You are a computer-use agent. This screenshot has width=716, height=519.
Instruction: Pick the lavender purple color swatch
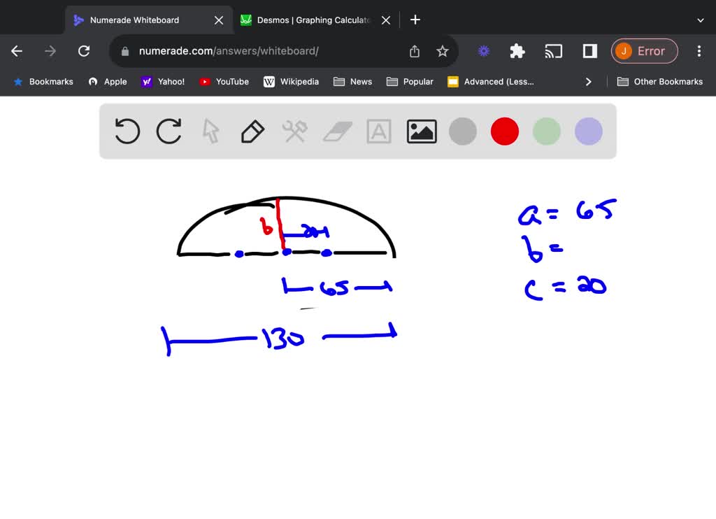[x=589, y=131]
